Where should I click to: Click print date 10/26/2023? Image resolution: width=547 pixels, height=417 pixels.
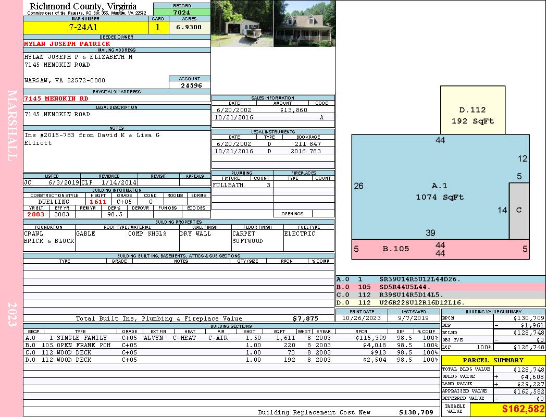(362, 318)
